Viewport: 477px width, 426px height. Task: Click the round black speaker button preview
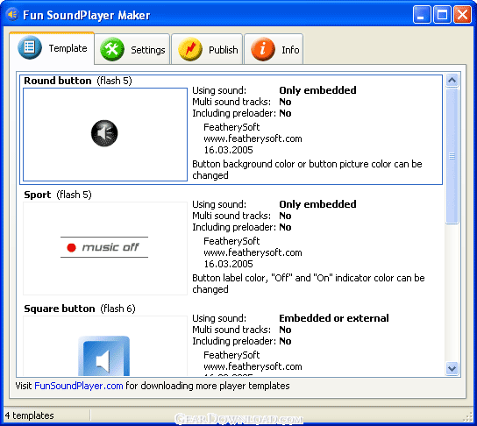104,133
